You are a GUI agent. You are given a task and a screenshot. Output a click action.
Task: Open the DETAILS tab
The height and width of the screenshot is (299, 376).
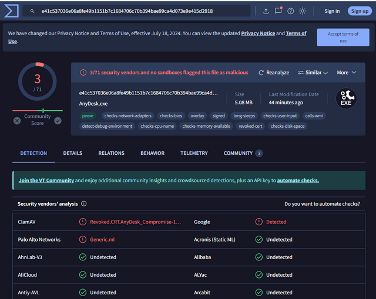point(73,154)
